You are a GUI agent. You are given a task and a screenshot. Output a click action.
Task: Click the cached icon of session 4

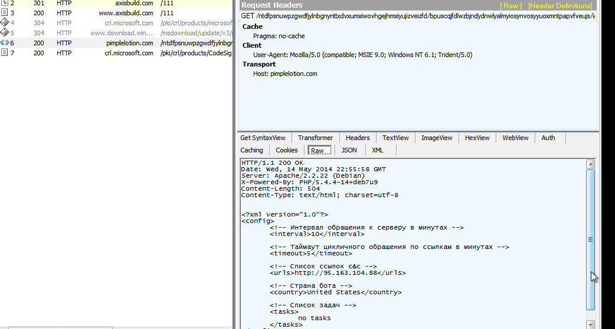click(5, 23)
